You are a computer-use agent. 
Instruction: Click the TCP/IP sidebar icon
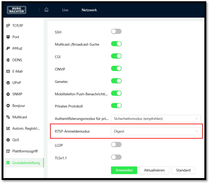pos(8,26)
